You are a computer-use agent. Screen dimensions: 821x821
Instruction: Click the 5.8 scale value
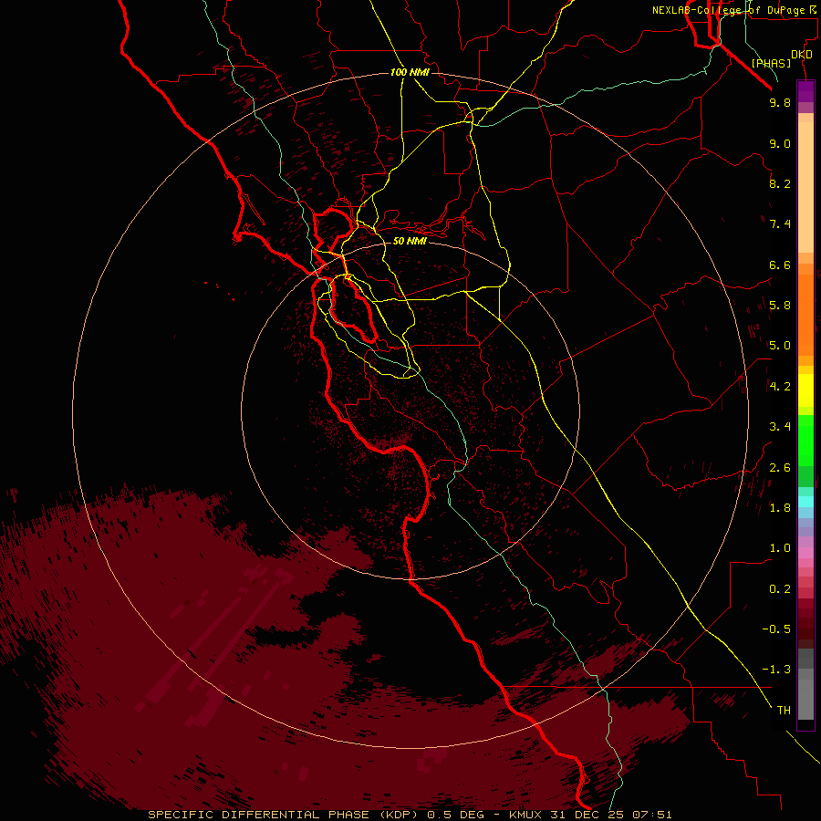(x=780, y=306)
